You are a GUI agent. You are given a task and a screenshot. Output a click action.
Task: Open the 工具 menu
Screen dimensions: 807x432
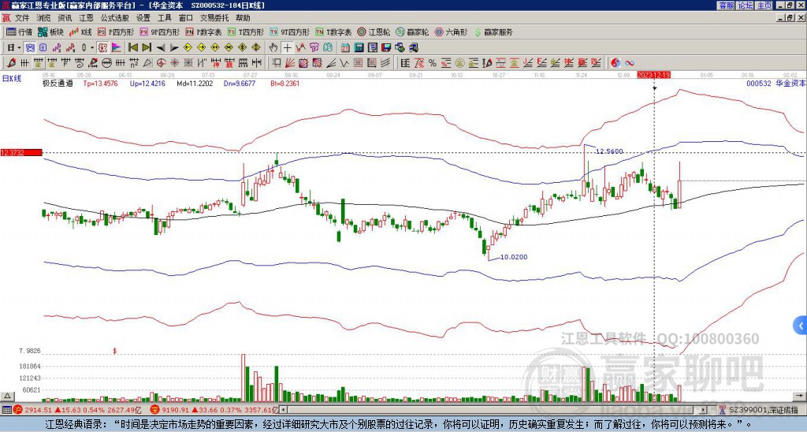pyautogui.click(x=164, y=17)
